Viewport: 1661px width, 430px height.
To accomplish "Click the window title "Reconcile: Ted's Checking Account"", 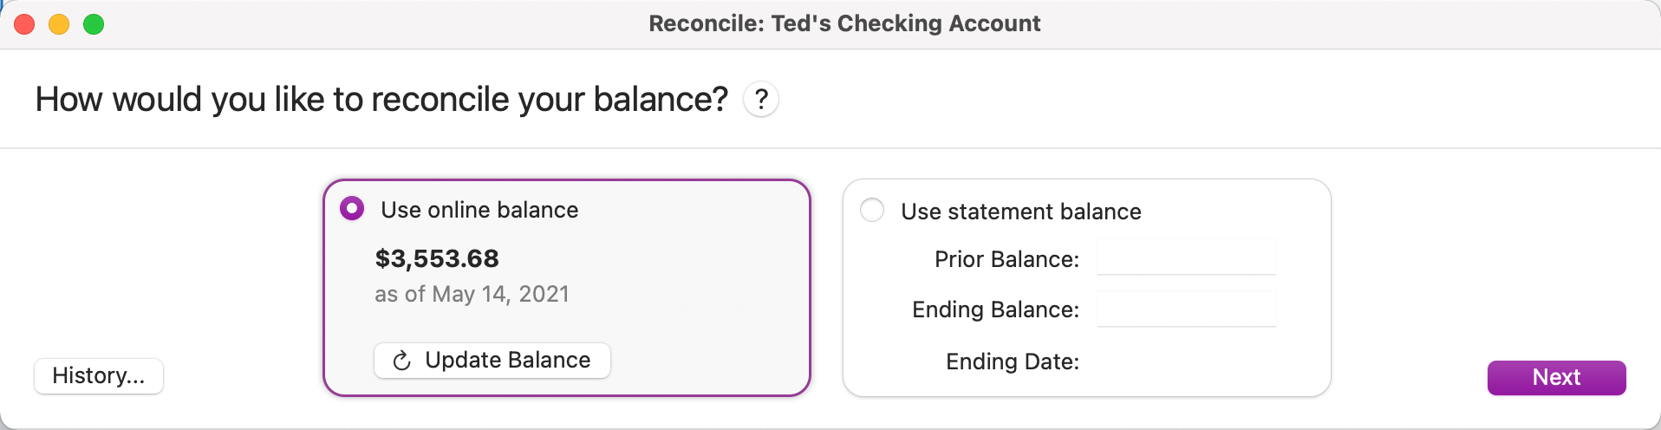I will (844, 23).
